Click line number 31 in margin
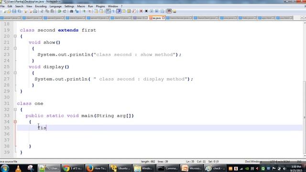This screenshot has width=306, height=172. [x=7, y=103]
